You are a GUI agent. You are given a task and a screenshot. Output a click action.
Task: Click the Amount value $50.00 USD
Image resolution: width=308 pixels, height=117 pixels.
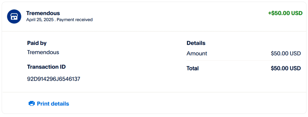click(x=286, y=54)
